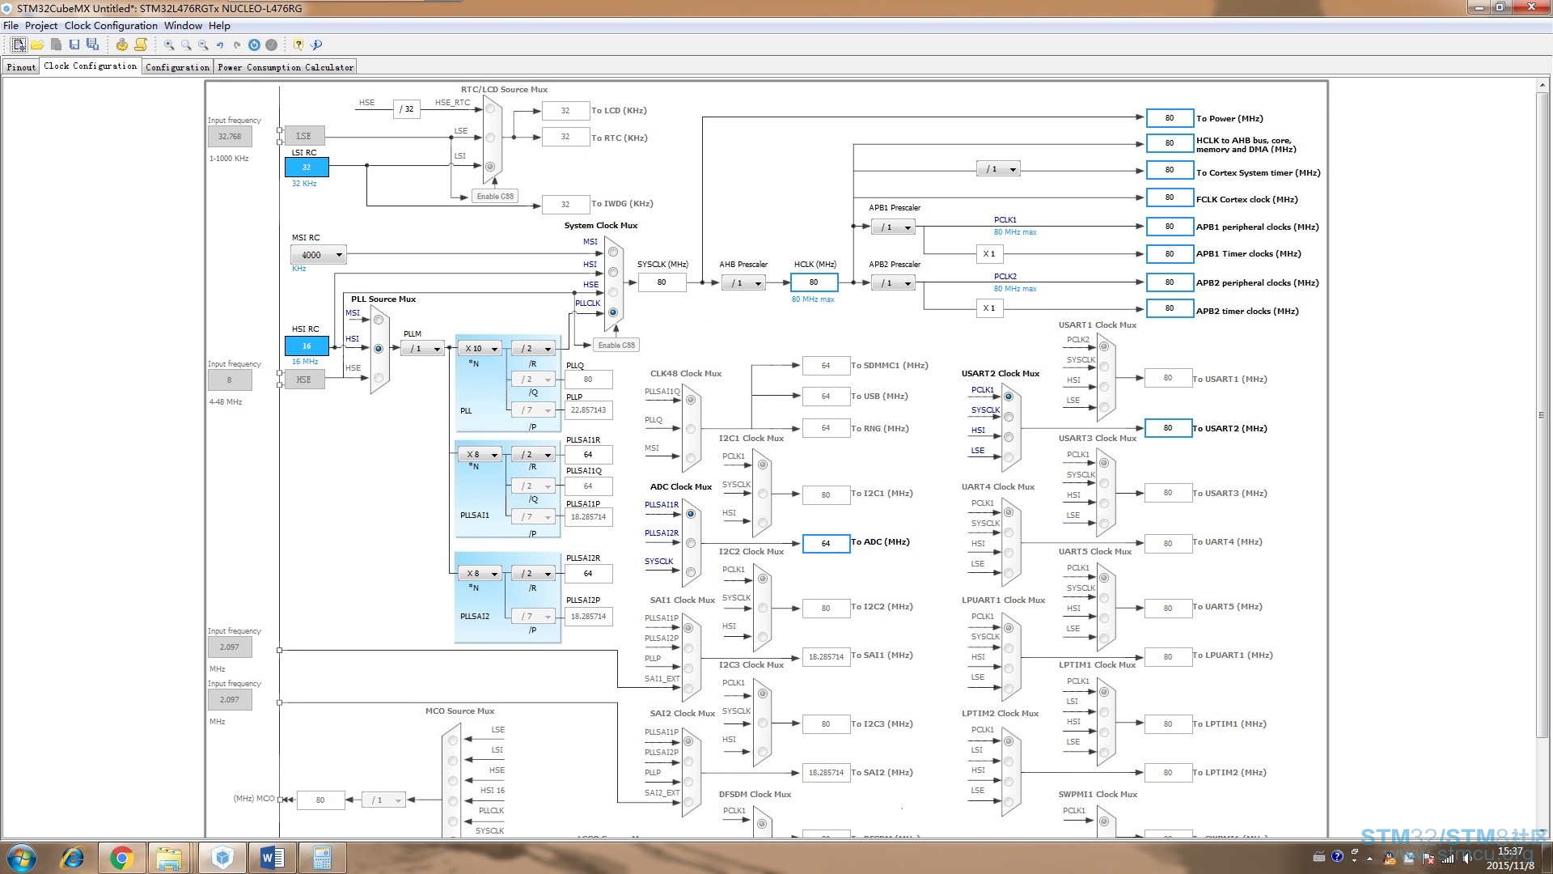Select MSI in PLL Source Mux
Screen dimensions: 1553x874
click(x=379, y=320)
